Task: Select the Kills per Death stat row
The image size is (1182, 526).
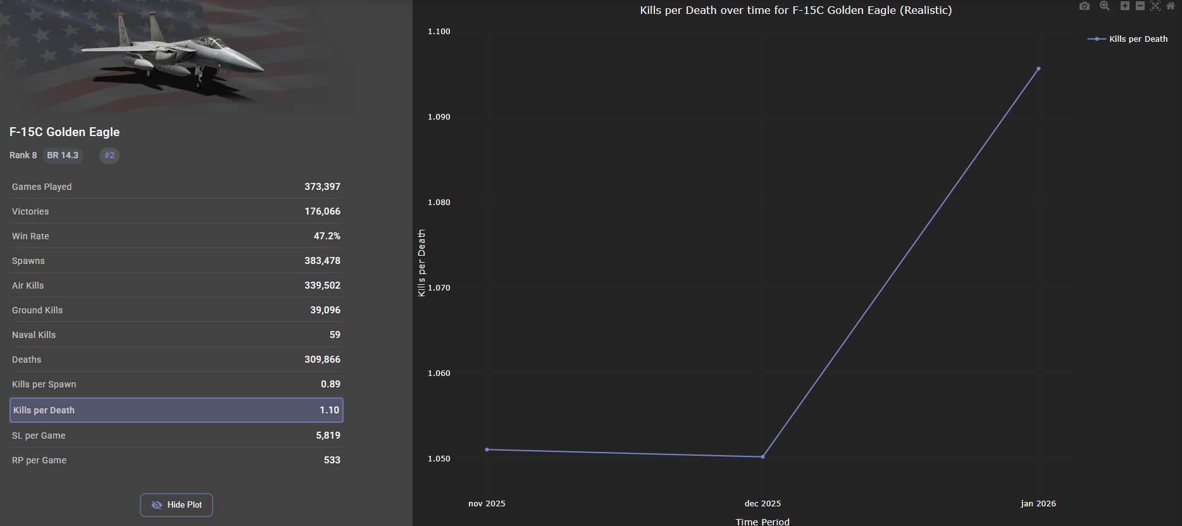Action: point(176,410)
